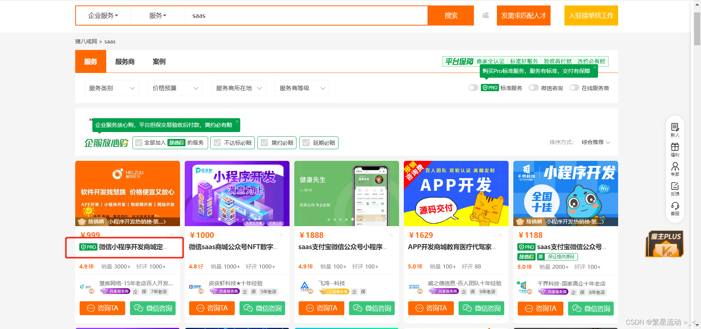Open the 千界科技 小程序开发 blue thumbnail

coord(566,193)
